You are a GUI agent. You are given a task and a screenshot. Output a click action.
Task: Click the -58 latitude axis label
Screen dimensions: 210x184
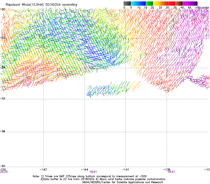point(3,131)
